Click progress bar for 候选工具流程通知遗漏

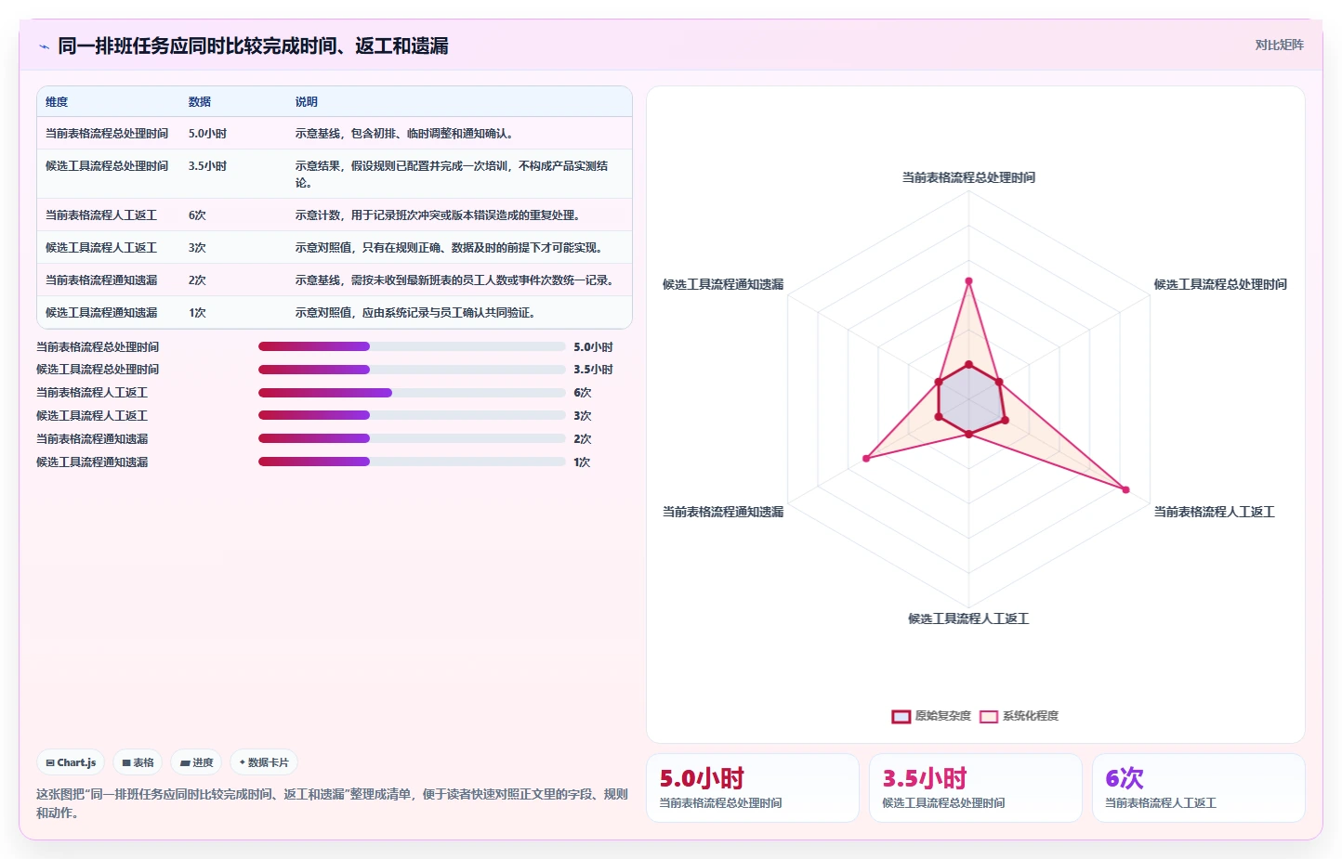click(412, 462)
